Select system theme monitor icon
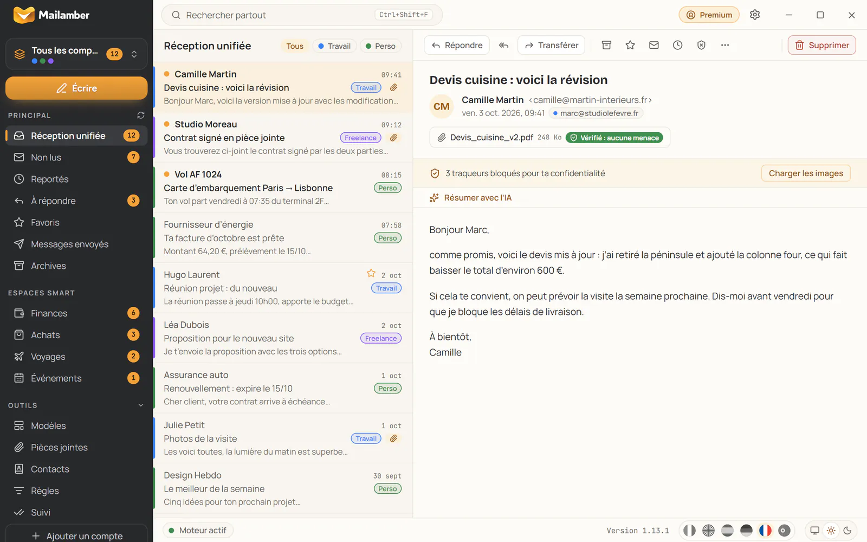The image size is (867, 542). (x=814, y=531)
